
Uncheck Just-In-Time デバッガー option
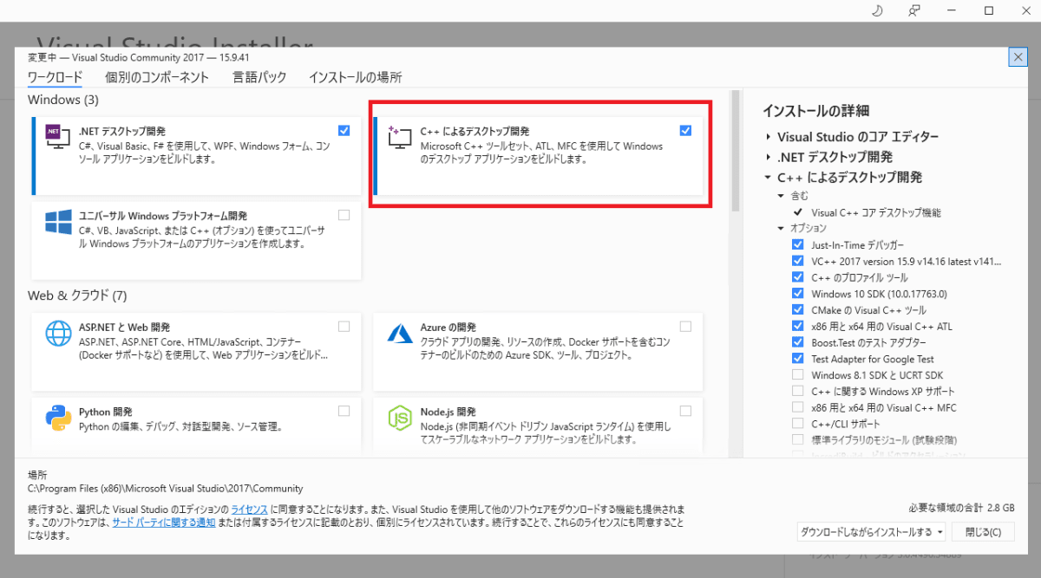(797, 244)
